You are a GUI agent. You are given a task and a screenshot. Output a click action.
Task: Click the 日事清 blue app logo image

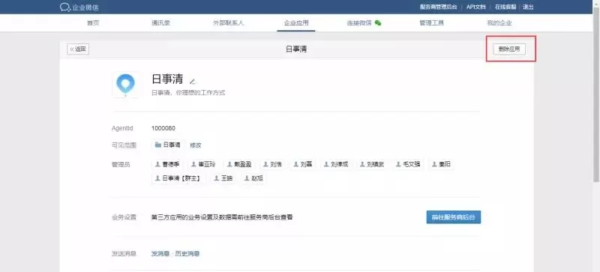tap(125, 84)
